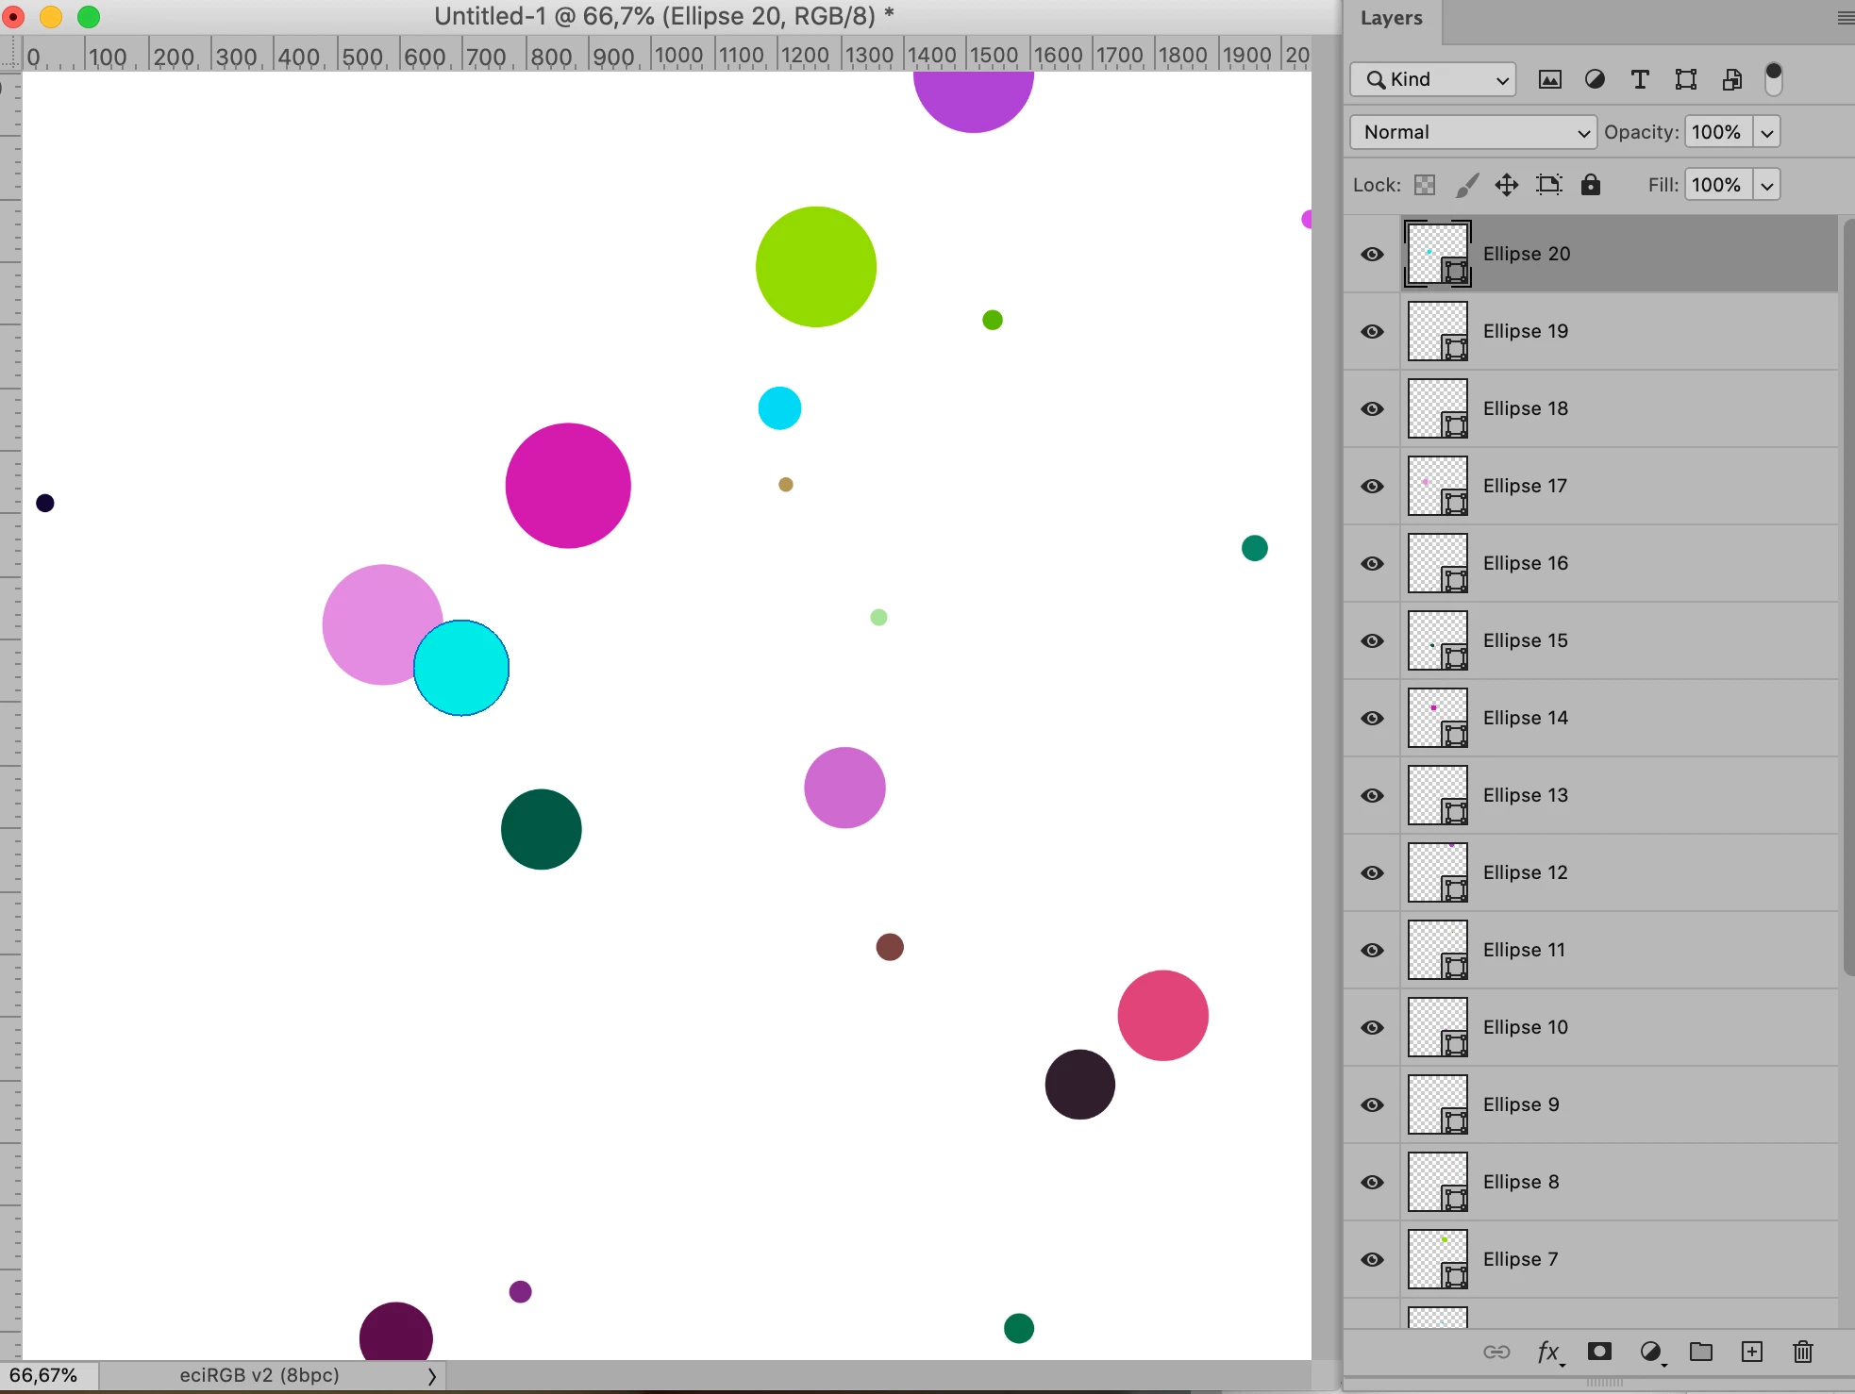The width and height of the screenshot is (1855, 1394).
Task: Click the Layers panel tab
Action: pos(1391,18)
